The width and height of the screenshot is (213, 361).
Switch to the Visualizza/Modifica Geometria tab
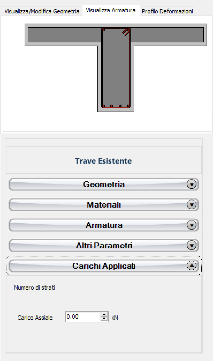[x=42, y=12]
